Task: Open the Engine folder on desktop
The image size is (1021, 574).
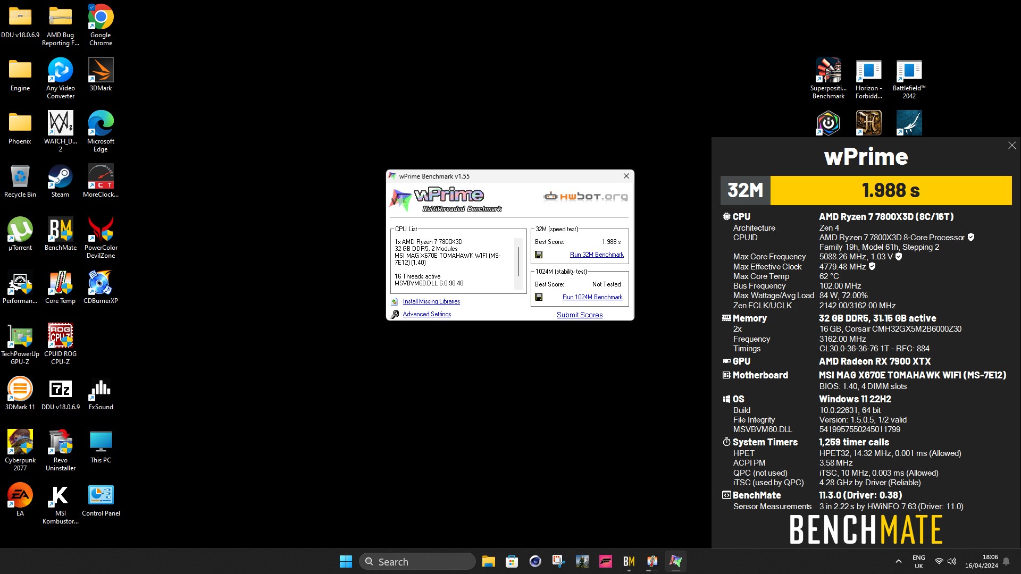Action: point(20,74)
